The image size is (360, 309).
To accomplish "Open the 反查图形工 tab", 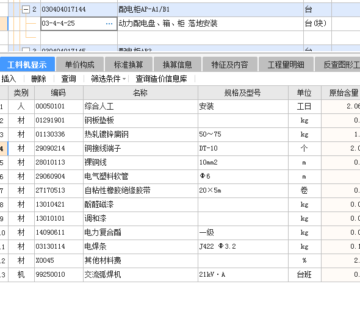I will point(337,65).
